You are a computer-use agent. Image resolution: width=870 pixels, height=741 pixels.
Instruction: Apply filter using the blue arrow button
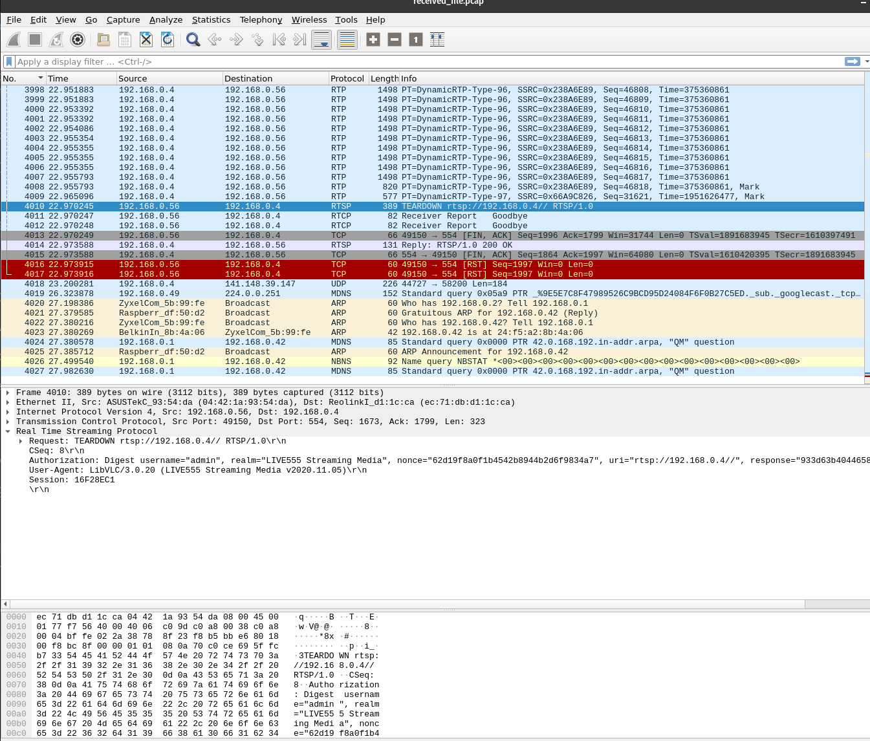[x=852, y=61]
